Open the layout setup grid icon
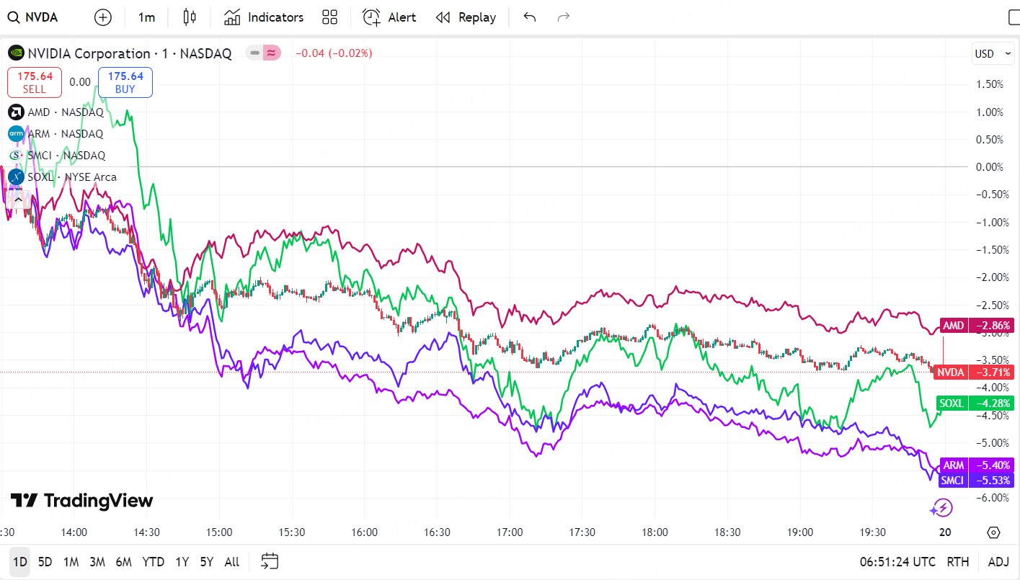The height and width of the screenshot is (580, 1020). (330, 17)
